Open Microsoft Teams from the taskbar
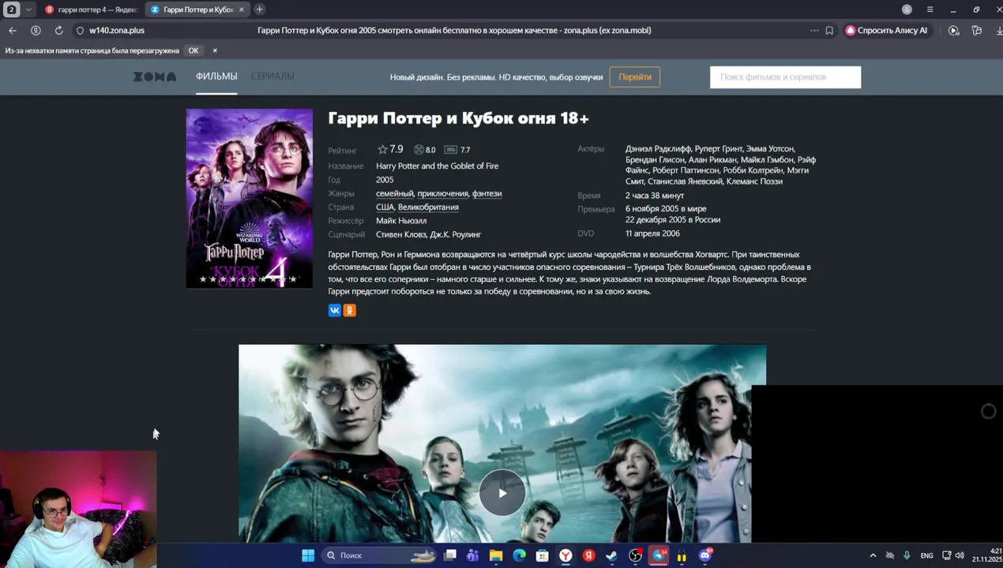The width and height of the screenshot is (1003, 568). point(473,555)
